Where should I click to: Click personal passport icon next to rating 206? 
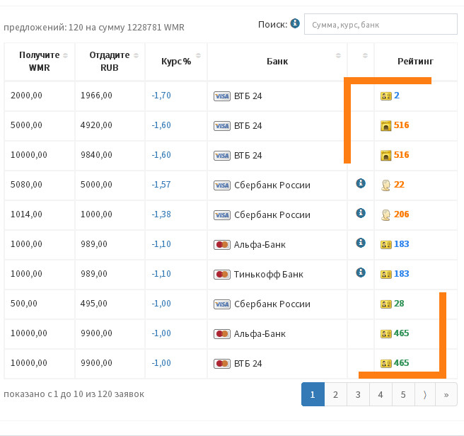point(385,215)
